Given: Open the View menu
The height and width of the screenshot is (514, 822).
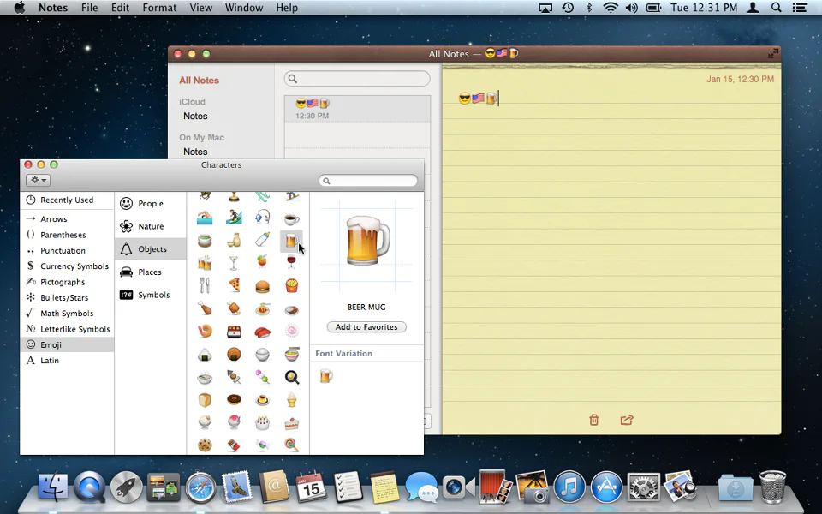Looking at the screenshot, I should coord(200,8).
